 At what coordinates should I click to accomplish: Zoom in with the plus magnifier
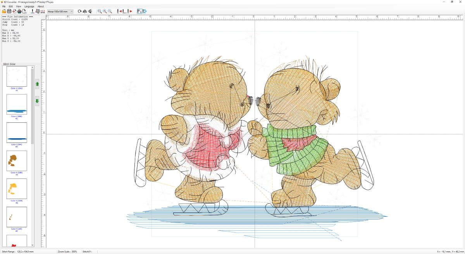[x=105, y=11]
